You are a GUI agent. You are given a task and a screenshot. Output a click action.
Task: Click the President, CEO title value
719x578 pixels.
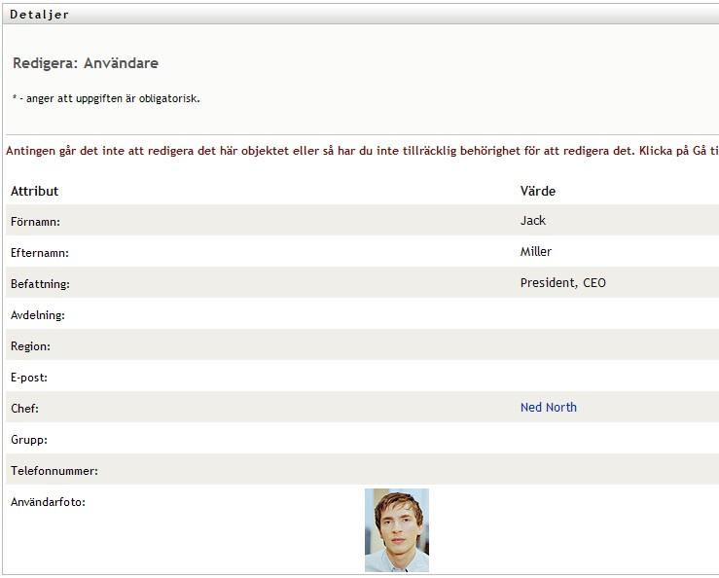(x=563, y=283)
